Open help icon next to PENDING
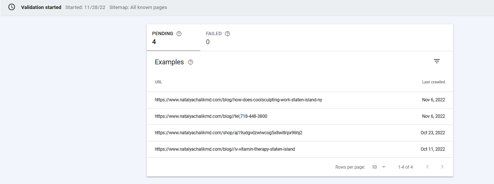494x184 pixels. point(179,34)
